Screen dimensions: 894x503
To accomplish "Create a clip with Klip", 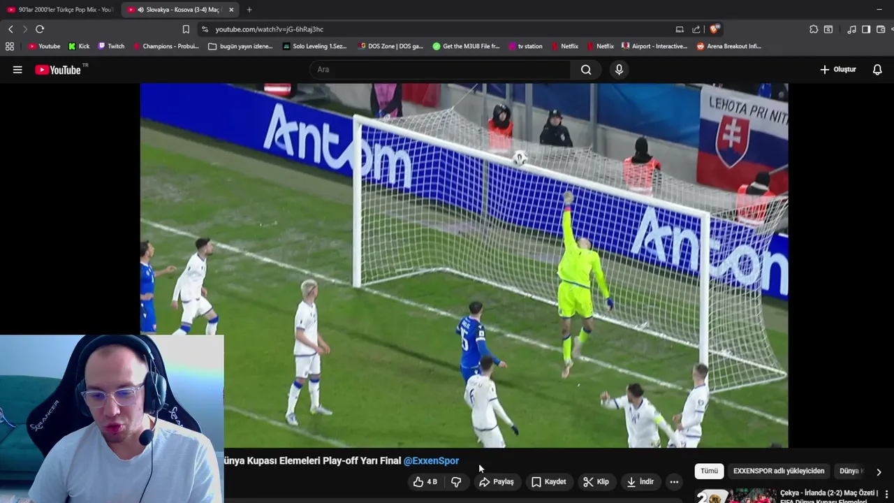I will pyautogui.click(x=596, y=482).
